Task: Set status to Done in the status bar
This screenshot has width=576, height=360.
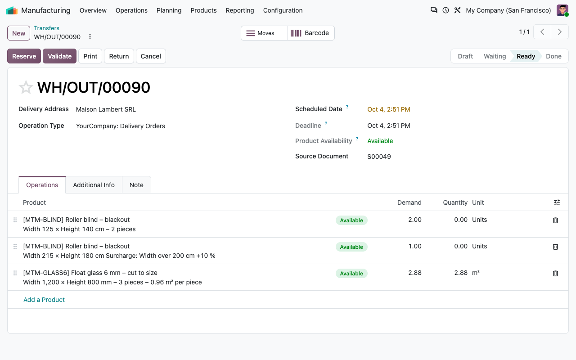Action: 553,56
